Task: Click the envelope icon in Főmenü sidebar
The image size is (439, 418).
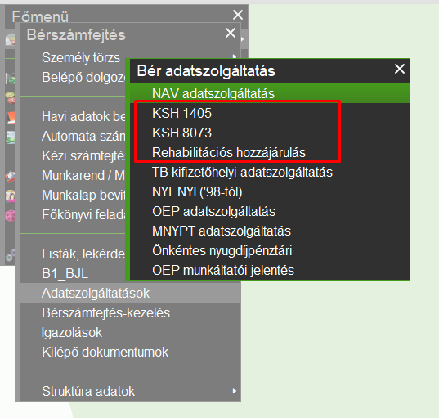Action: [10, 39]
